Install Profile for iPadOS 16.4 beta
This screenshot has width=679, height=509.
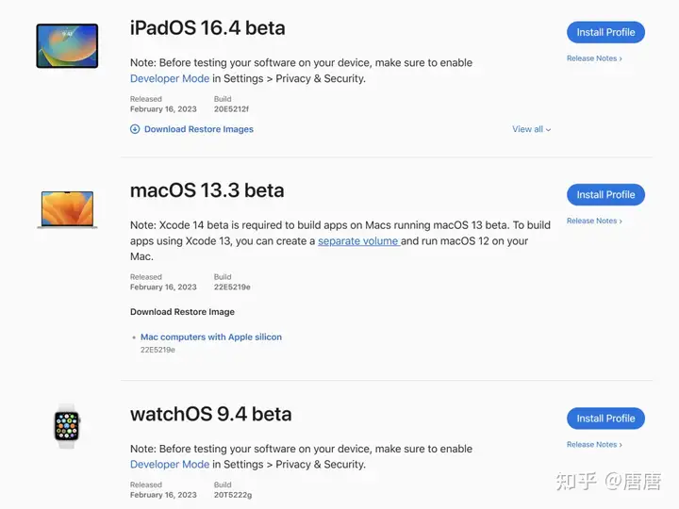pos(605,32)
